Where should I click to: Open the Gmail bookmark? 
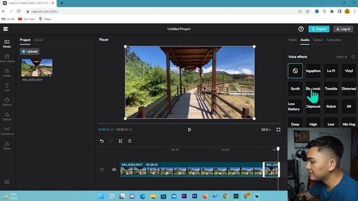pos(8,19)
